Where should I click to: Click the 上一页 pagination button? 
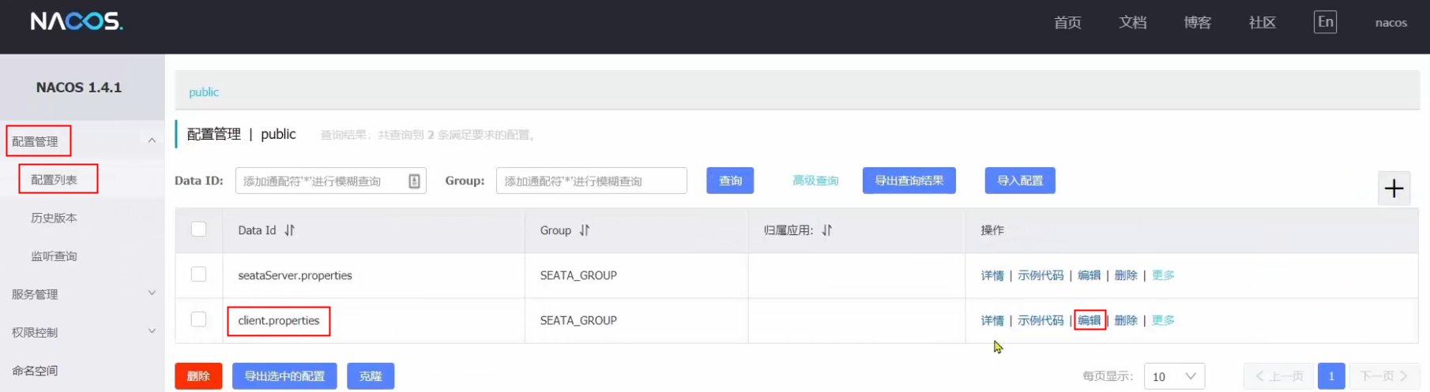tap(1278, 376)
